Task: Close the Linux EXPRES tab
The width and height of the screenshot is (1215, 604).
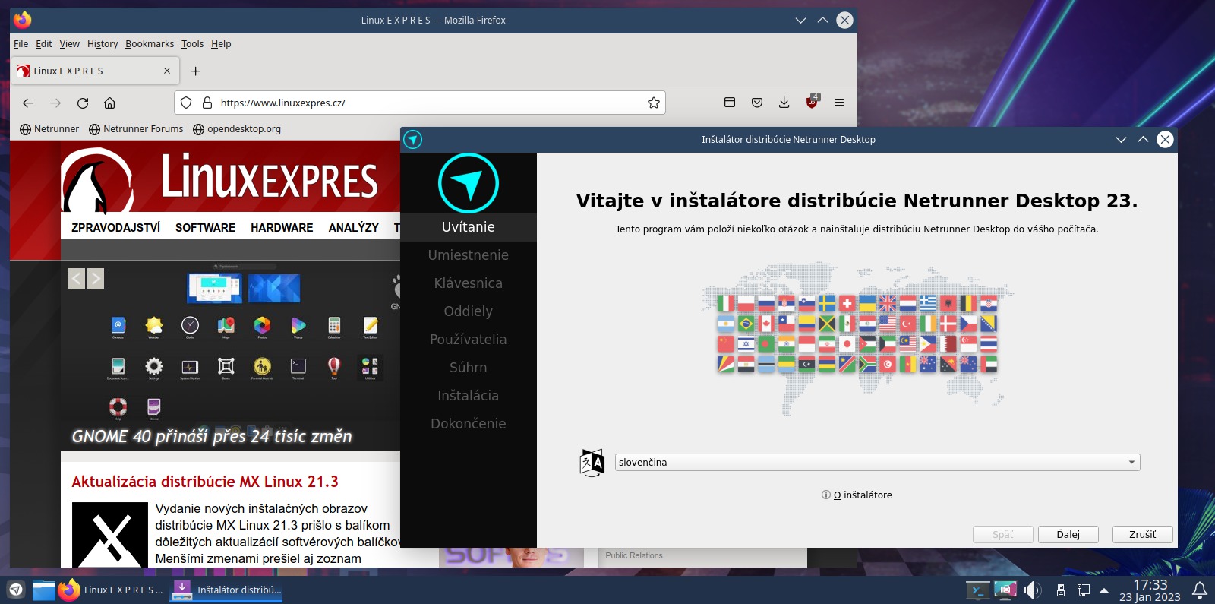Action: (x=167, y=71)
